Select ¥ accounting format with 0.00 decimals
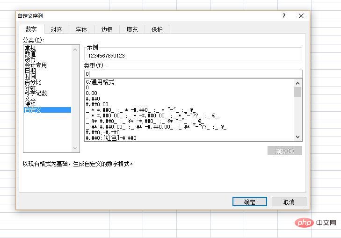341x238 pixels. [x=189, y=127]
